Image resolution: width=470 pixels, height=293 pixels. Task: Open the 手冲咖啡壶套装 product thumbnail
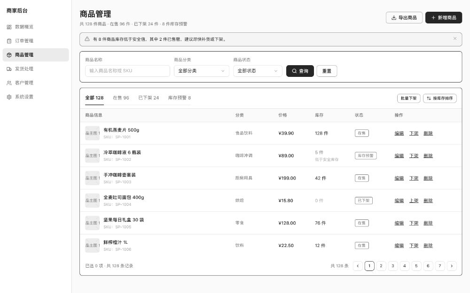(92, 178)
